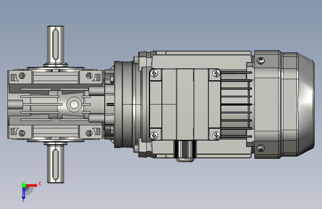
Task: Select the lower fan cover screw
Action: click(261, 148)
